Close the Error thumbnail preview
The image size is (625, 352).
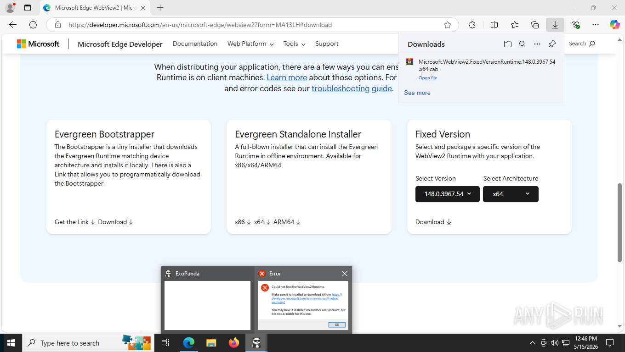point(345,274)
